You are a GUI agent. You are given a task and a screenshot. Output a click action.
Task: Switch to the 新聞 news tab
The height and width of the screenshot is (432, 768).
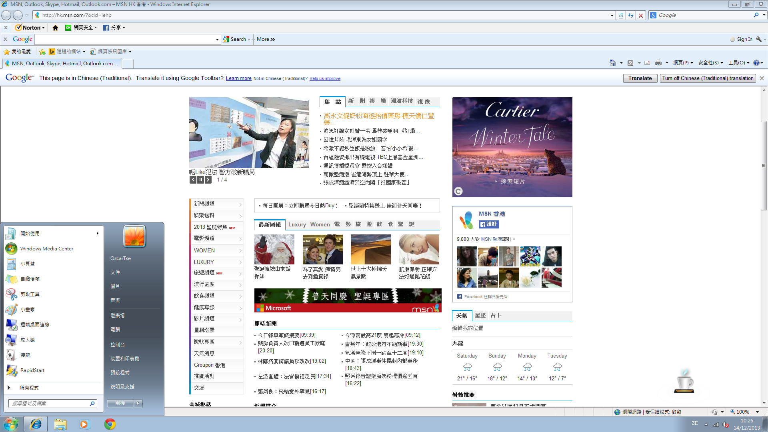(357, 101)
